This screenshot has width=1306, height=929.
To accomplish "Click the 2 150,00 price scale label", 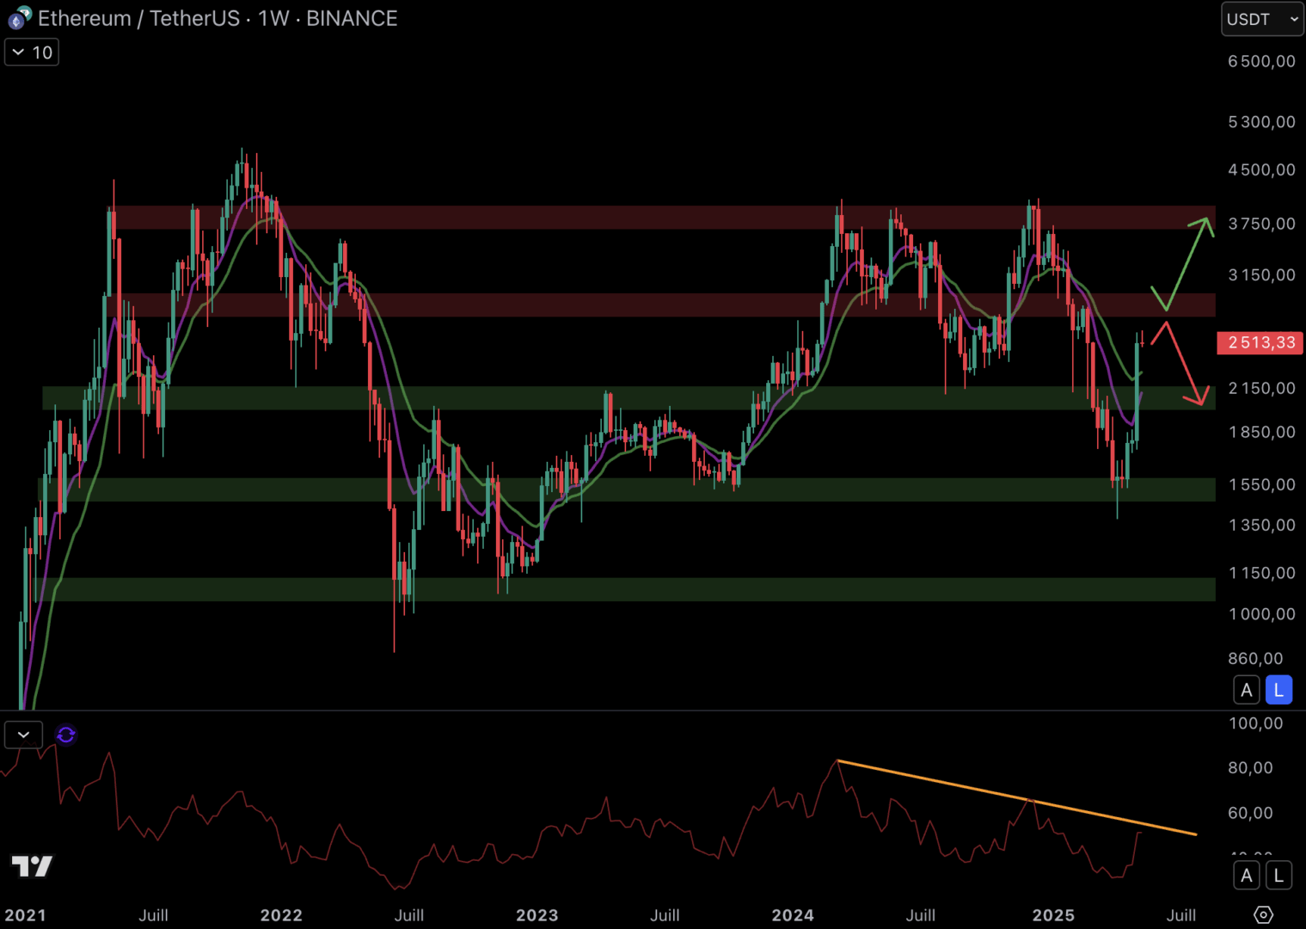I will (x=1261, y=388).
